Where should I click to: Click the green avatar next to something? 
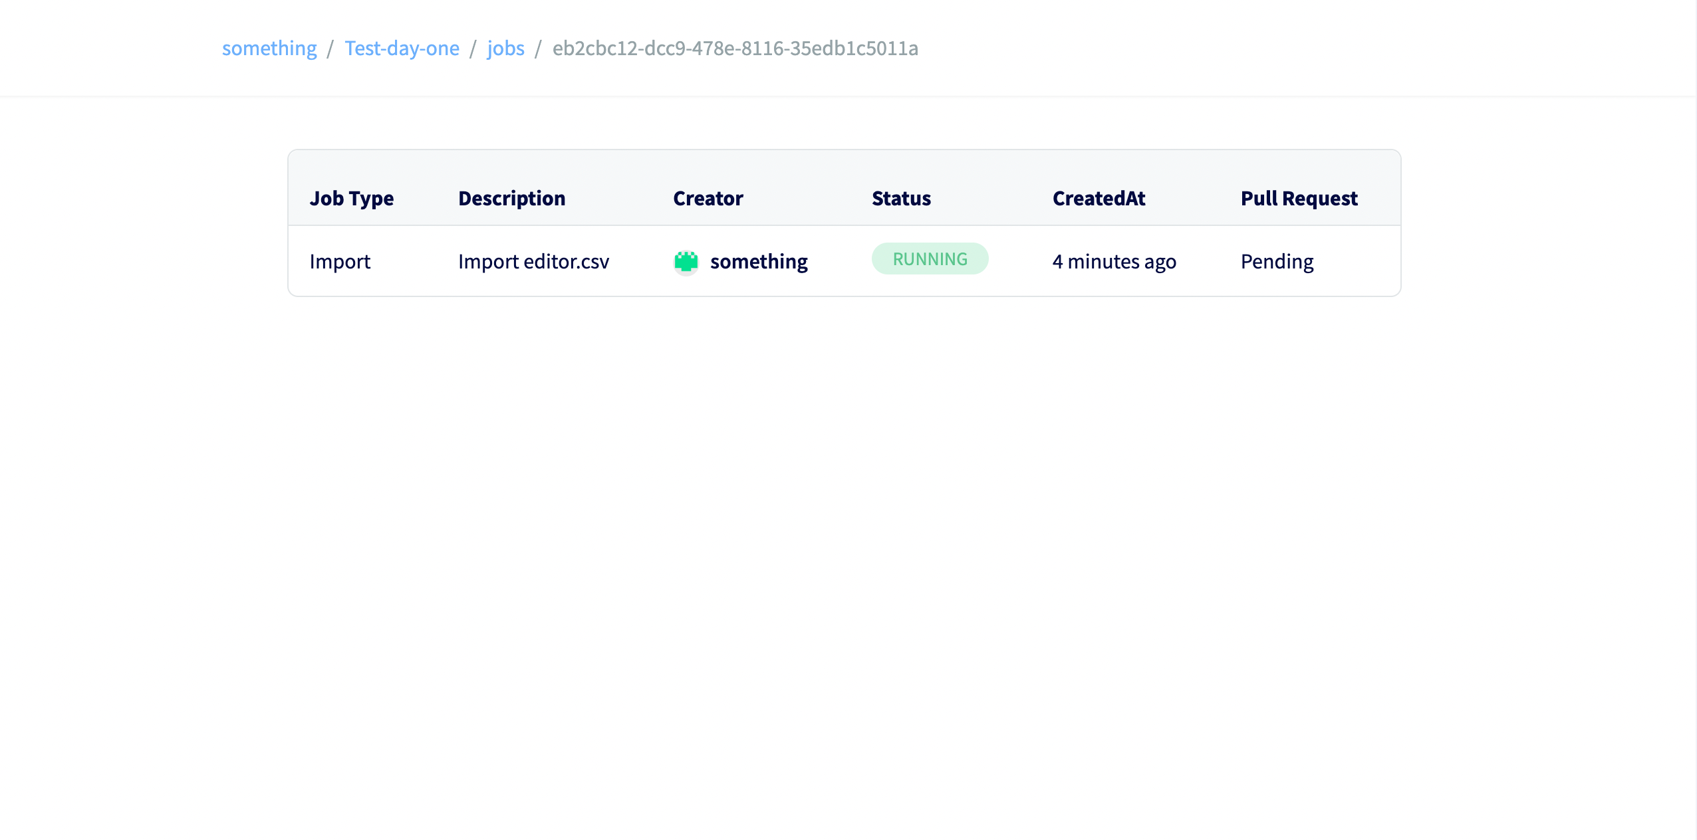point(686,261)
